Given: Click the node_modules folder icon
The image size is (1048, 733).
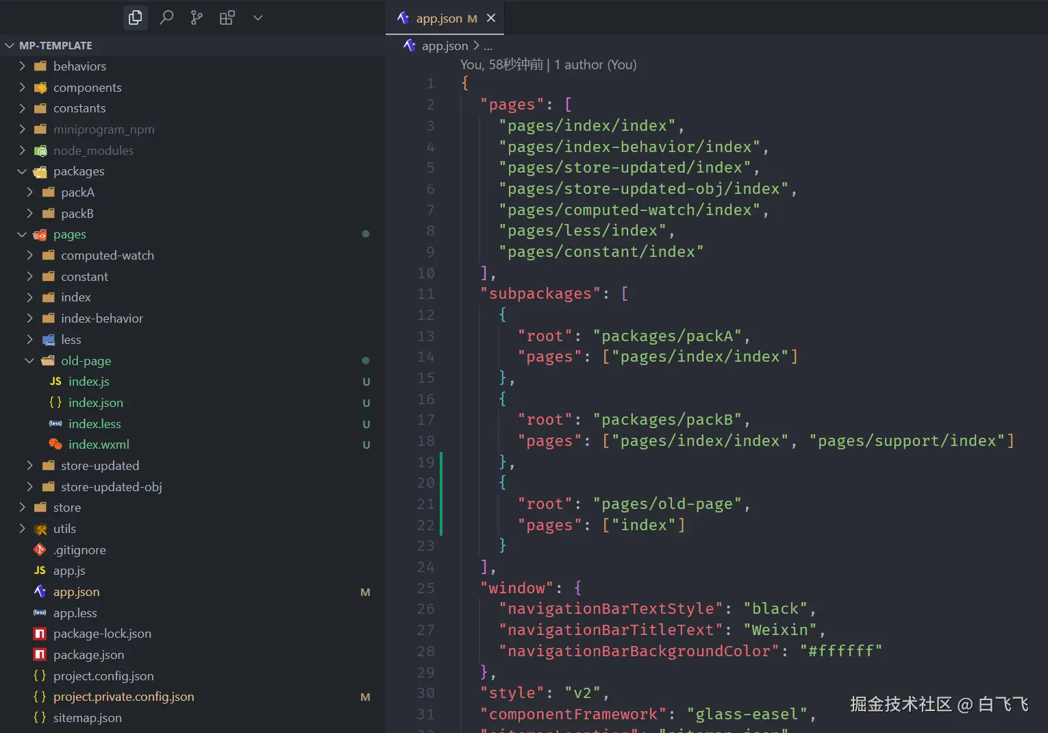Looking at the screenshot, I should point(40,151).
